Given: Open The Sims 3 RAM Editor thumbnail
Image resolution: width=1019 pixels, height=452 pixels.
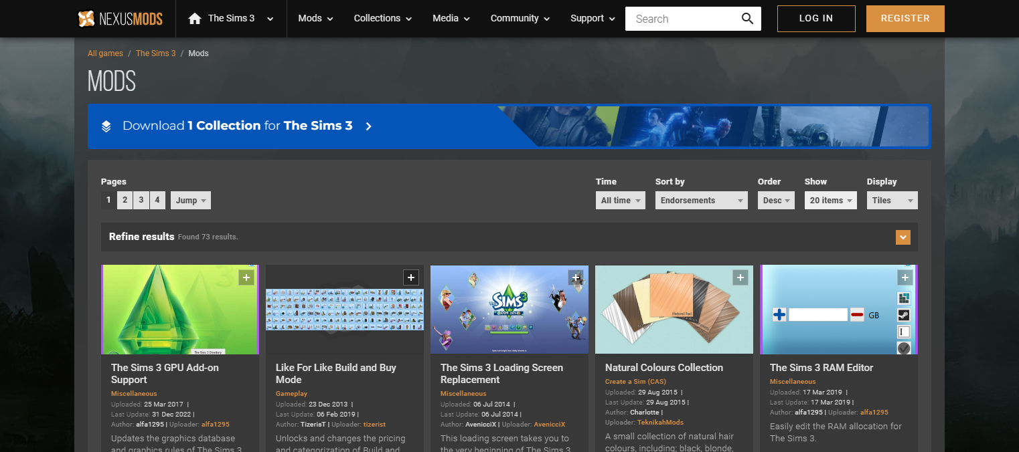Looking at the screenshot, I should [x=839, y=310].
